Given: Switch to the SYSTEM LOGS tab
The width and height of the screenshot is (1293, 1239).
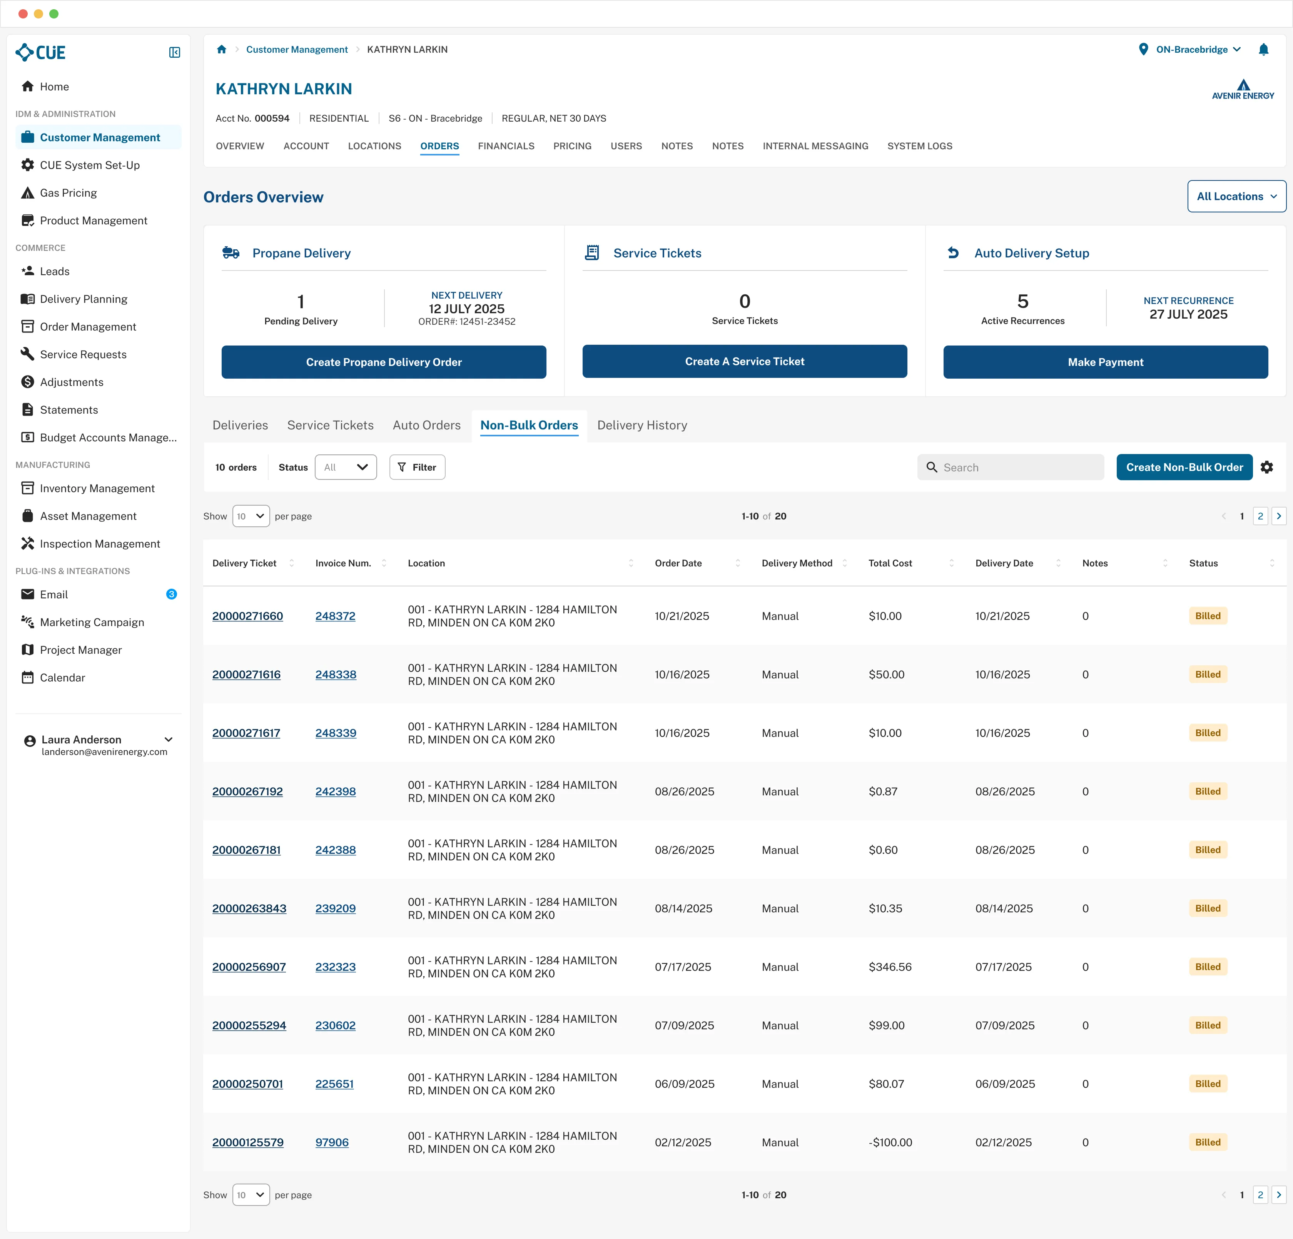Looking at the screenshot, I should coord(920,146).
